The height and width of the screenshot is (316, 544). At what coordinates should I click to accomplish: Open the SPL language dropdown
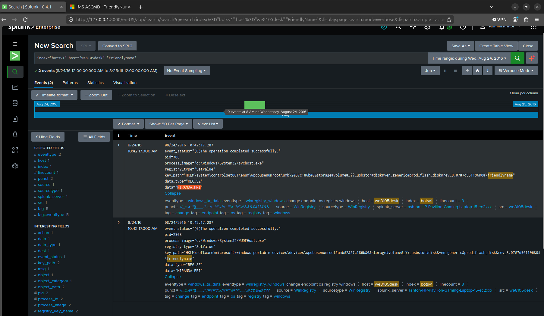pyautogui.click(x=86, y=46)
